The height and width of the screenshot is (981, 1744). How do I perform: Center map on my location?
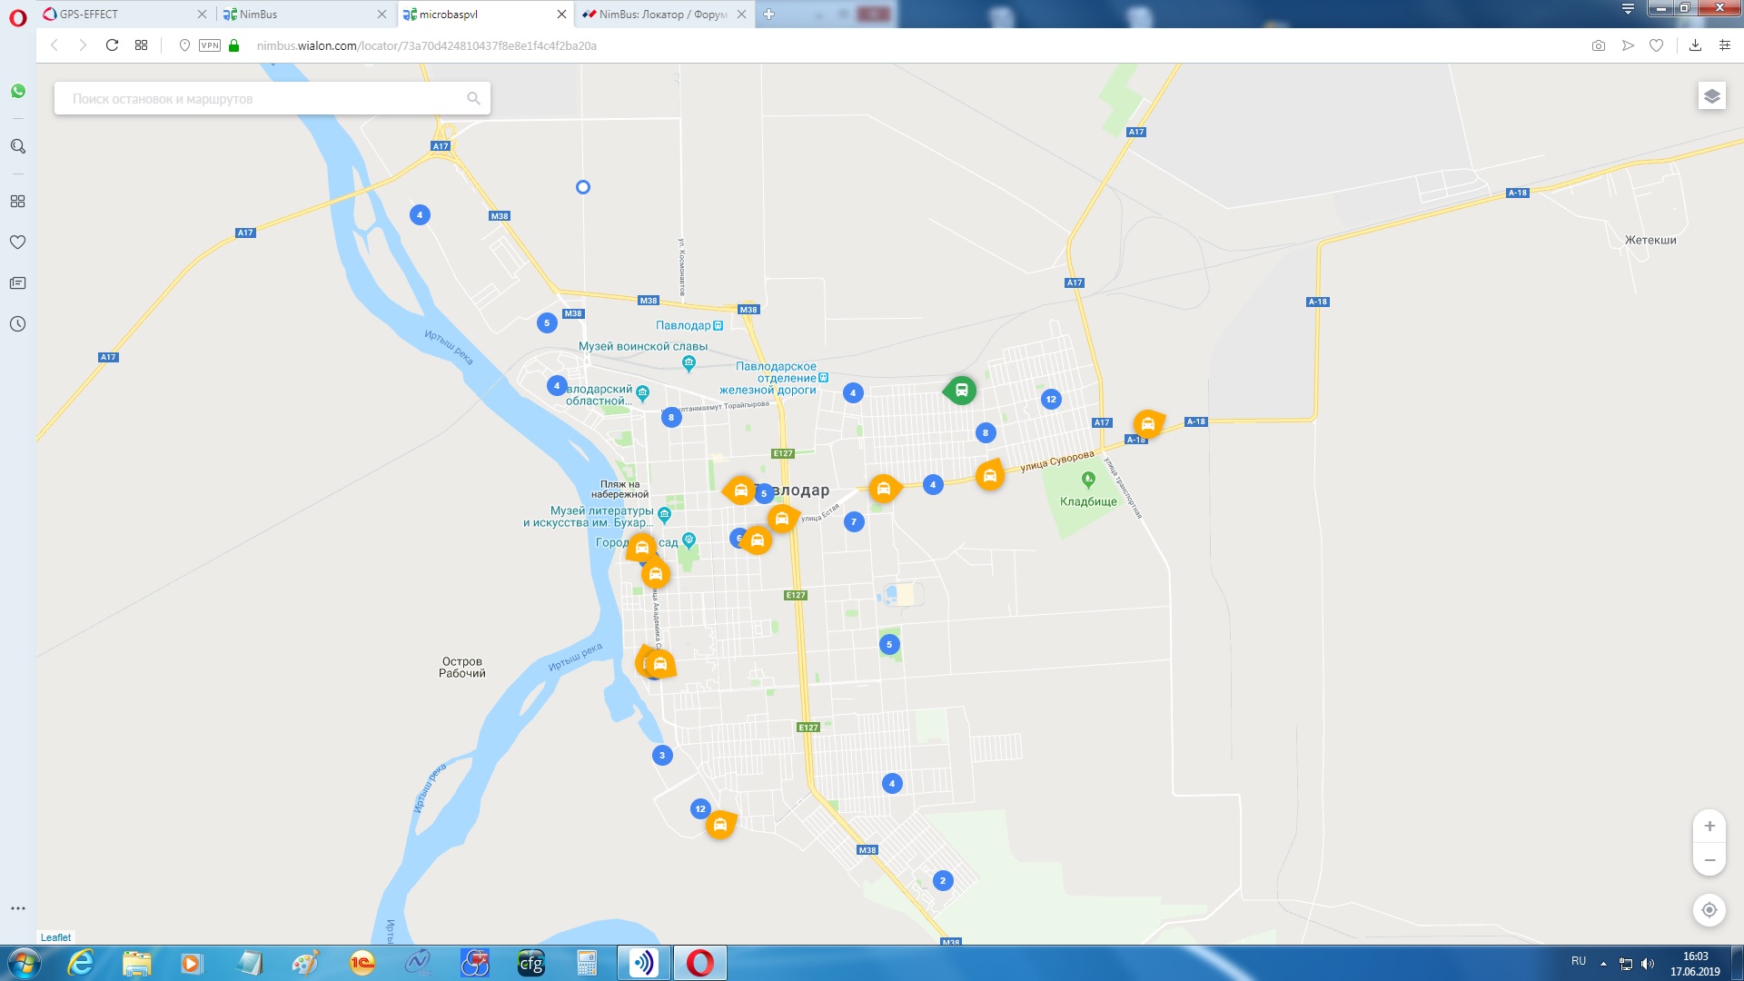(1709, 910)
